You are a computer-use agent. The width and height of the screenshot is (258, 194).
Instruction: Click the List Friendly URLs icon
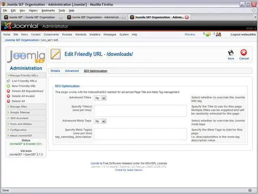click(8, 81)
